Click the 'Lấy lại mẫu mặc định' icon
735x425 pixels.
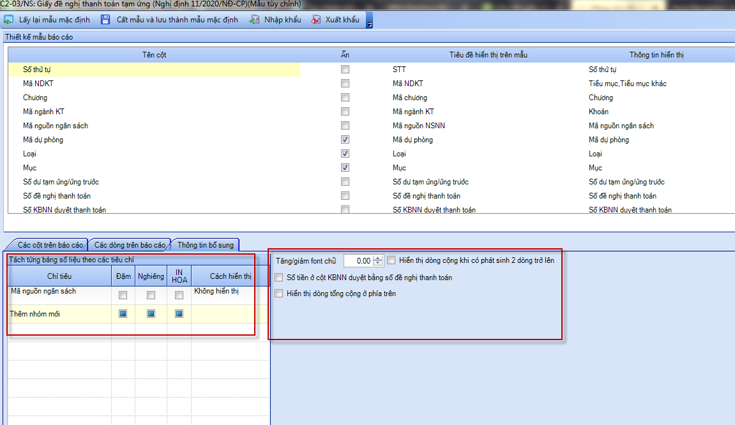pyautogui.click(x=8, y=20)
